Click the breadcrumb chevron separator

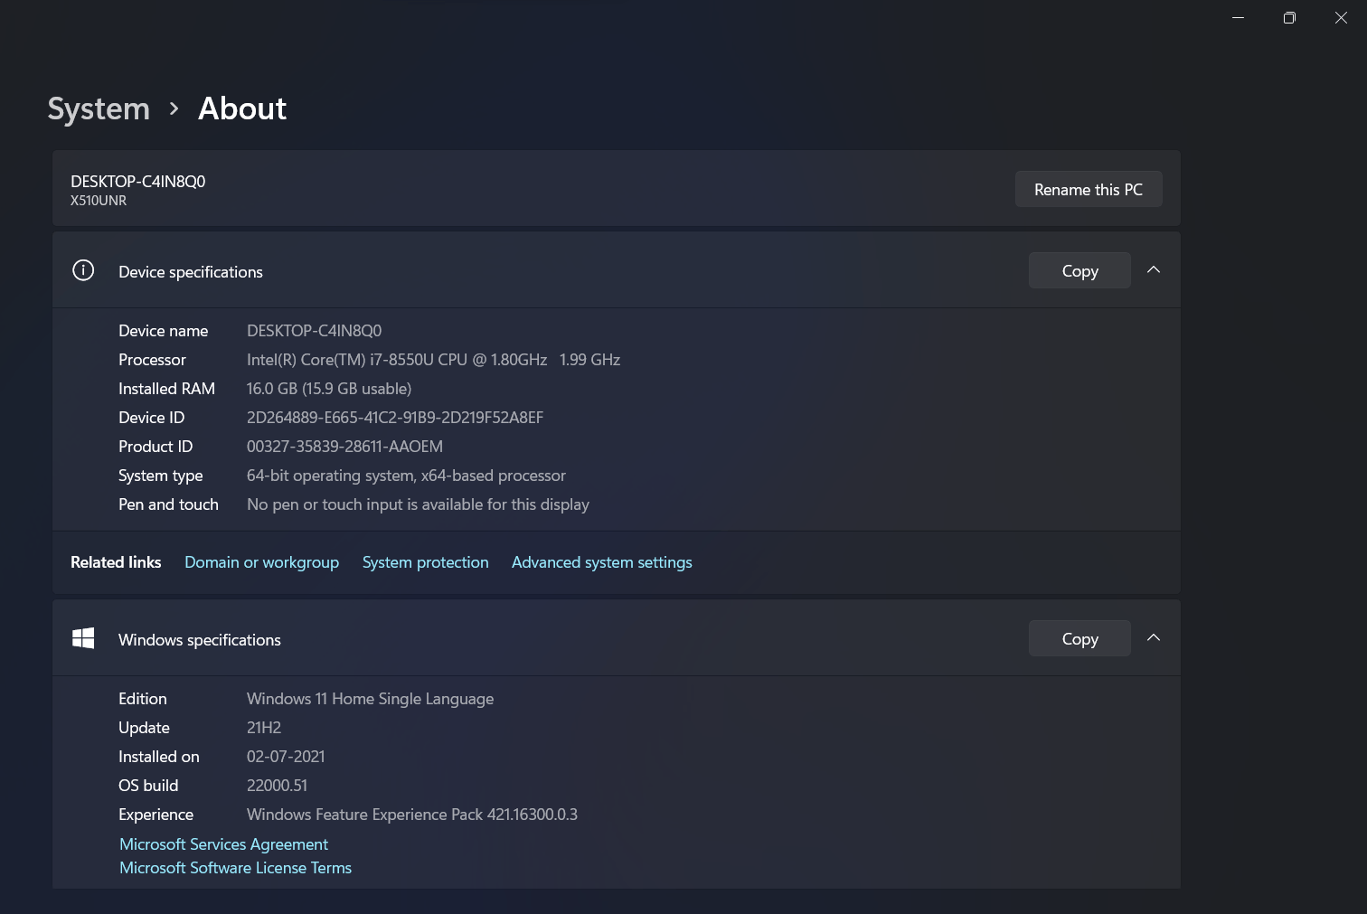tap(174, 108)
